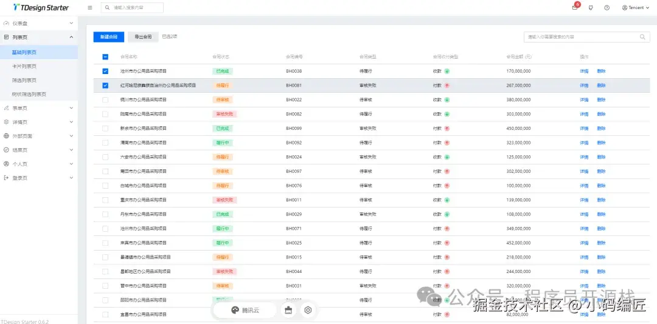Click the user avatar icon beside Tencent
Viewport: 657px width, 324px height.
[x=625, y=7]
